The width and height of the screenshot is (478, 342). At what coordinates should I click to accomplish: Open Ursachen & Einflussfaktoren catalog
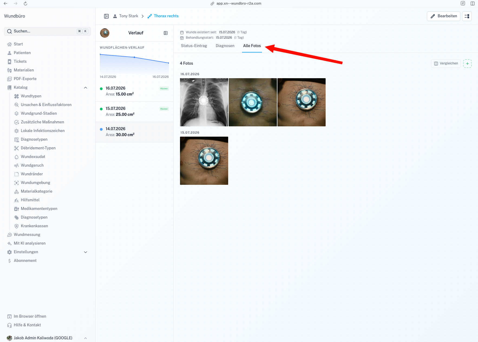click(x=46, y=105)
